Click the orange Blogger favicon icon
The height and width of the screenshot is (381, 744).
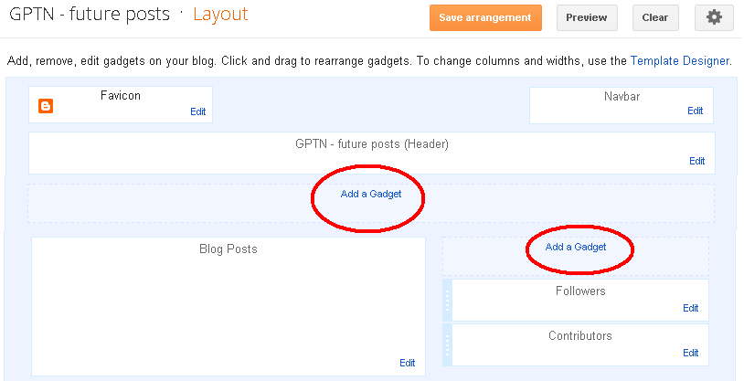coord(46,106)
